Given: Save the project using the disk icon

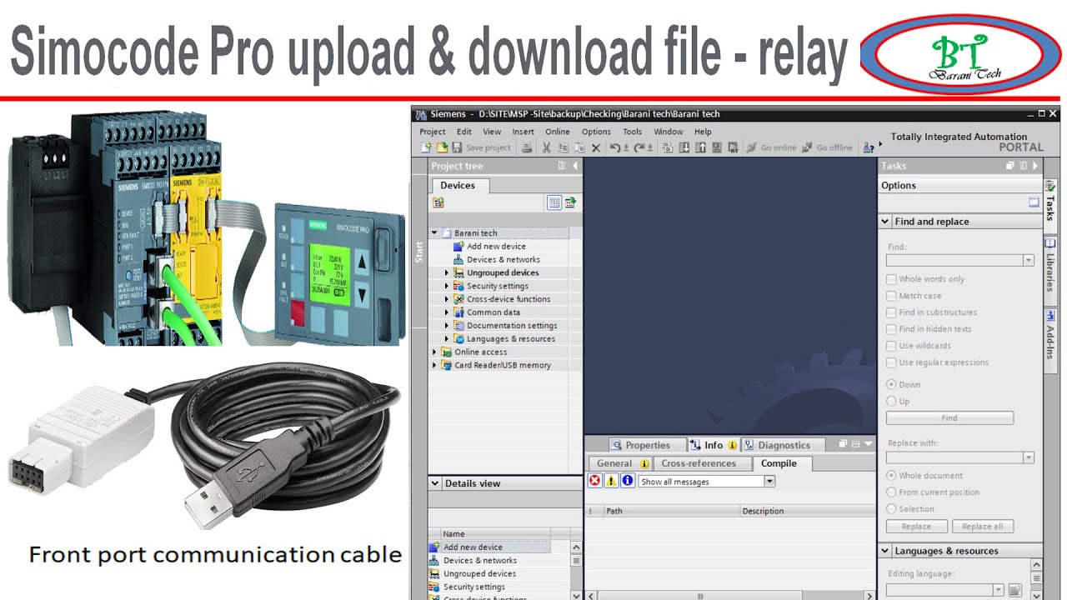Looking at the screenshot, I should 457,147.
